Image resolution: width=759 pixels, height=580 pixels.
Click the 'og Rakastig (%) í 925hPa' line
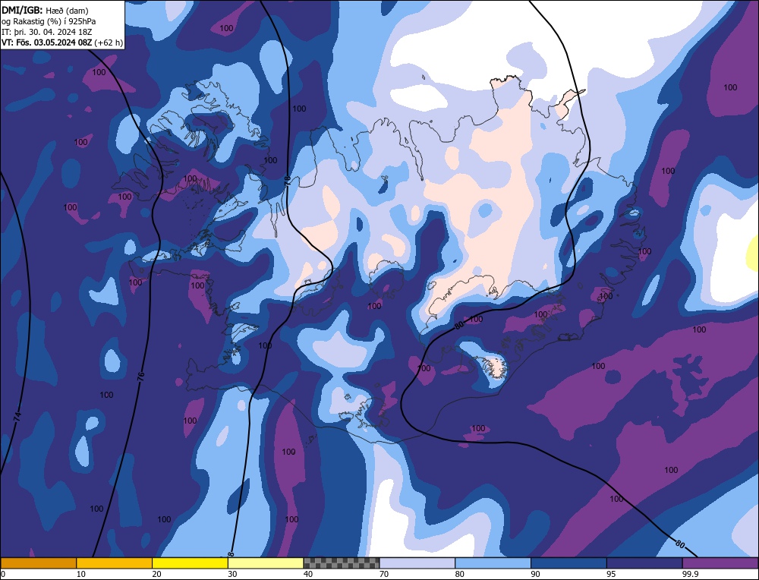pyautogui.click(x=49, y=21)
